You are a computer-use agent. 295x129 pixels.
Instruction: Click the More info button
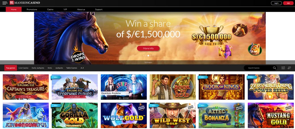[148, 48]
